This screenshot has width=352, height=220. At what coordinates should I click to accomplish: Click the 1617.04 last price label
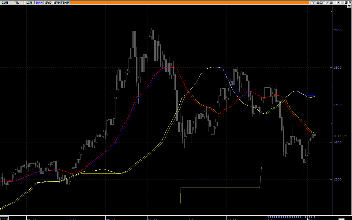pyautogui.click(x=340, y=136)
